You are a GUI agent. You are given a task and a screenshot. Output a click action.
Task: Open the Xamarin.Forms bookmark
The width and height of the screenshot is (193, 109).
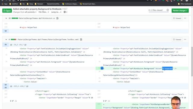pyautogui.click(x=52, y=4)
